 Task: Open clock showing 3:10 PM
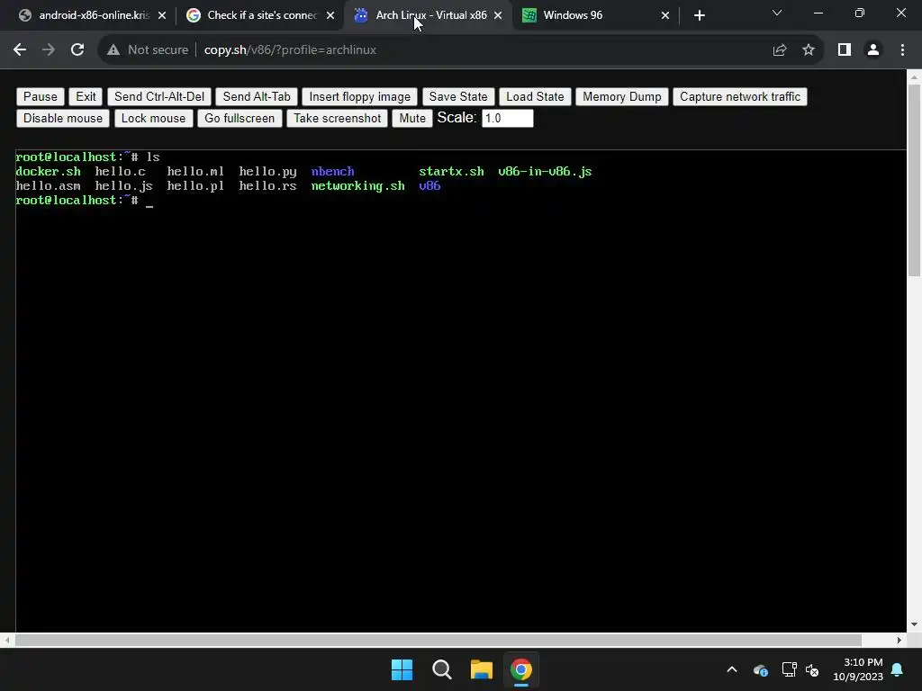click(x=858, y=669)
